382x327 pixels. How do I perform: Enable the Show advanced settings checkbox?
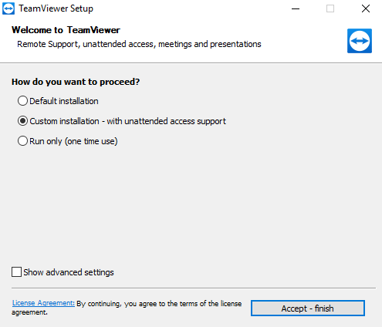tap(16, 271)
